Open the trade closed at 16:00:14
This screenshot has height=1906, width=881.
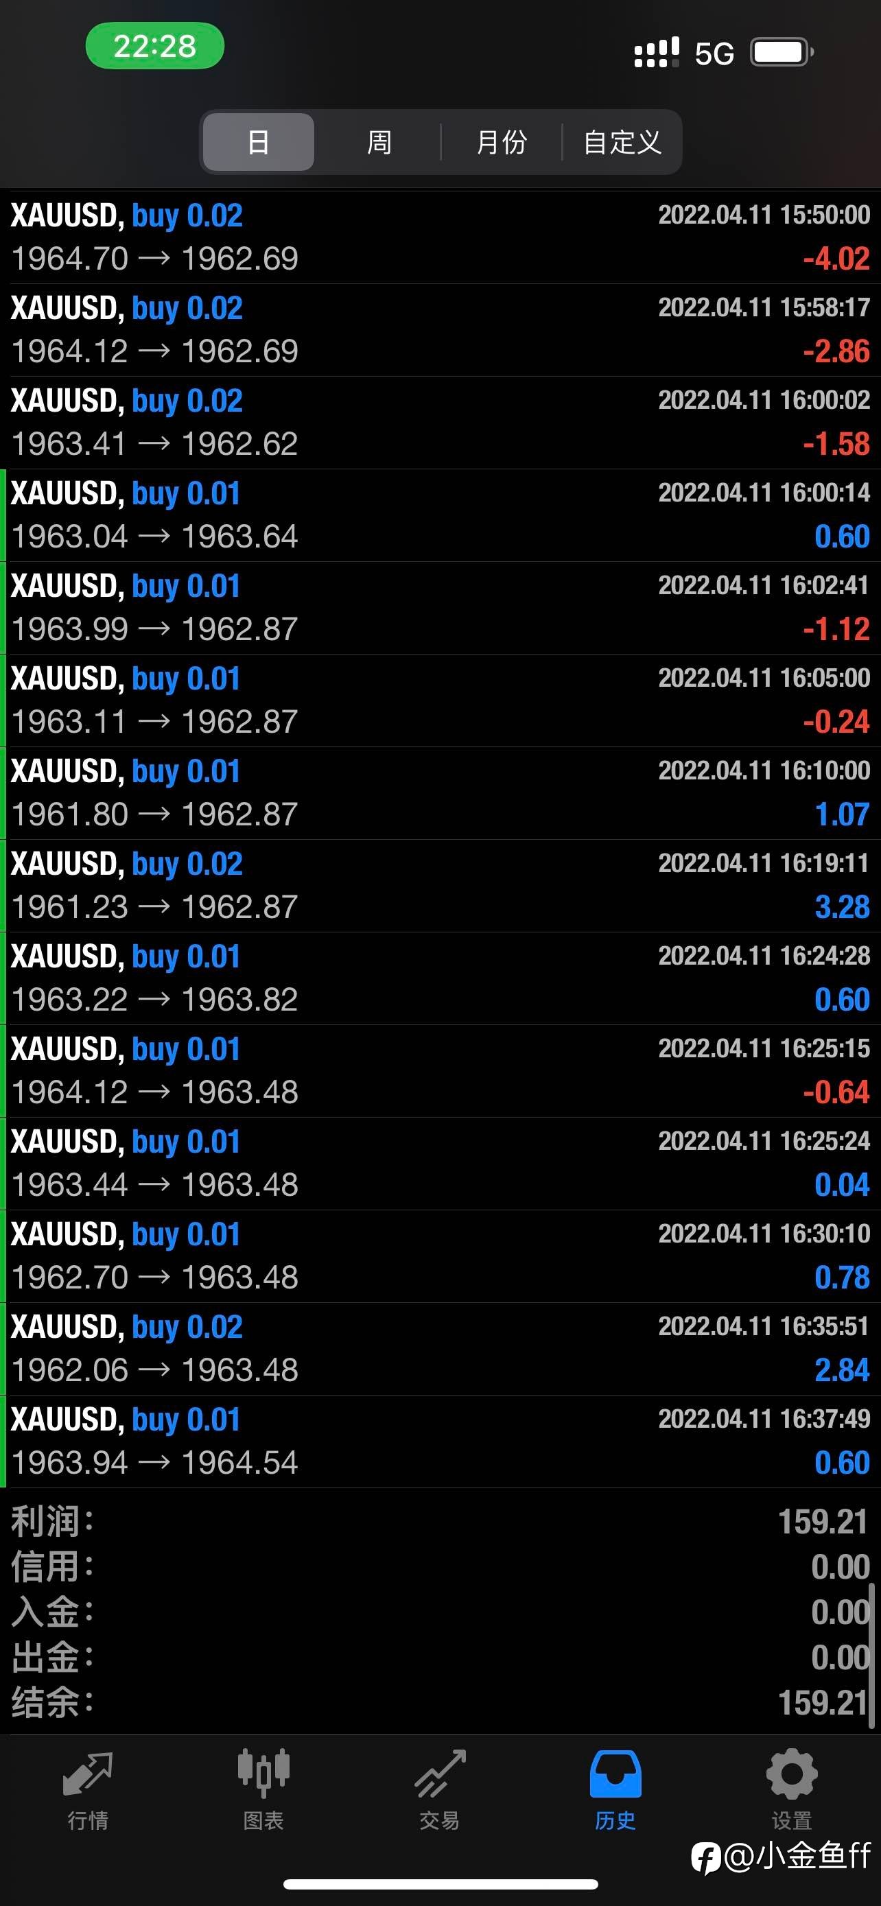[x=440, y=515]
